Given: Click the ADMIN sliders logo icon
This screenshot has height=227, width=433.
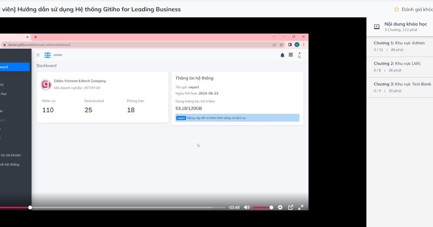Looking at the screenshot, I should [x=48, y=55].
